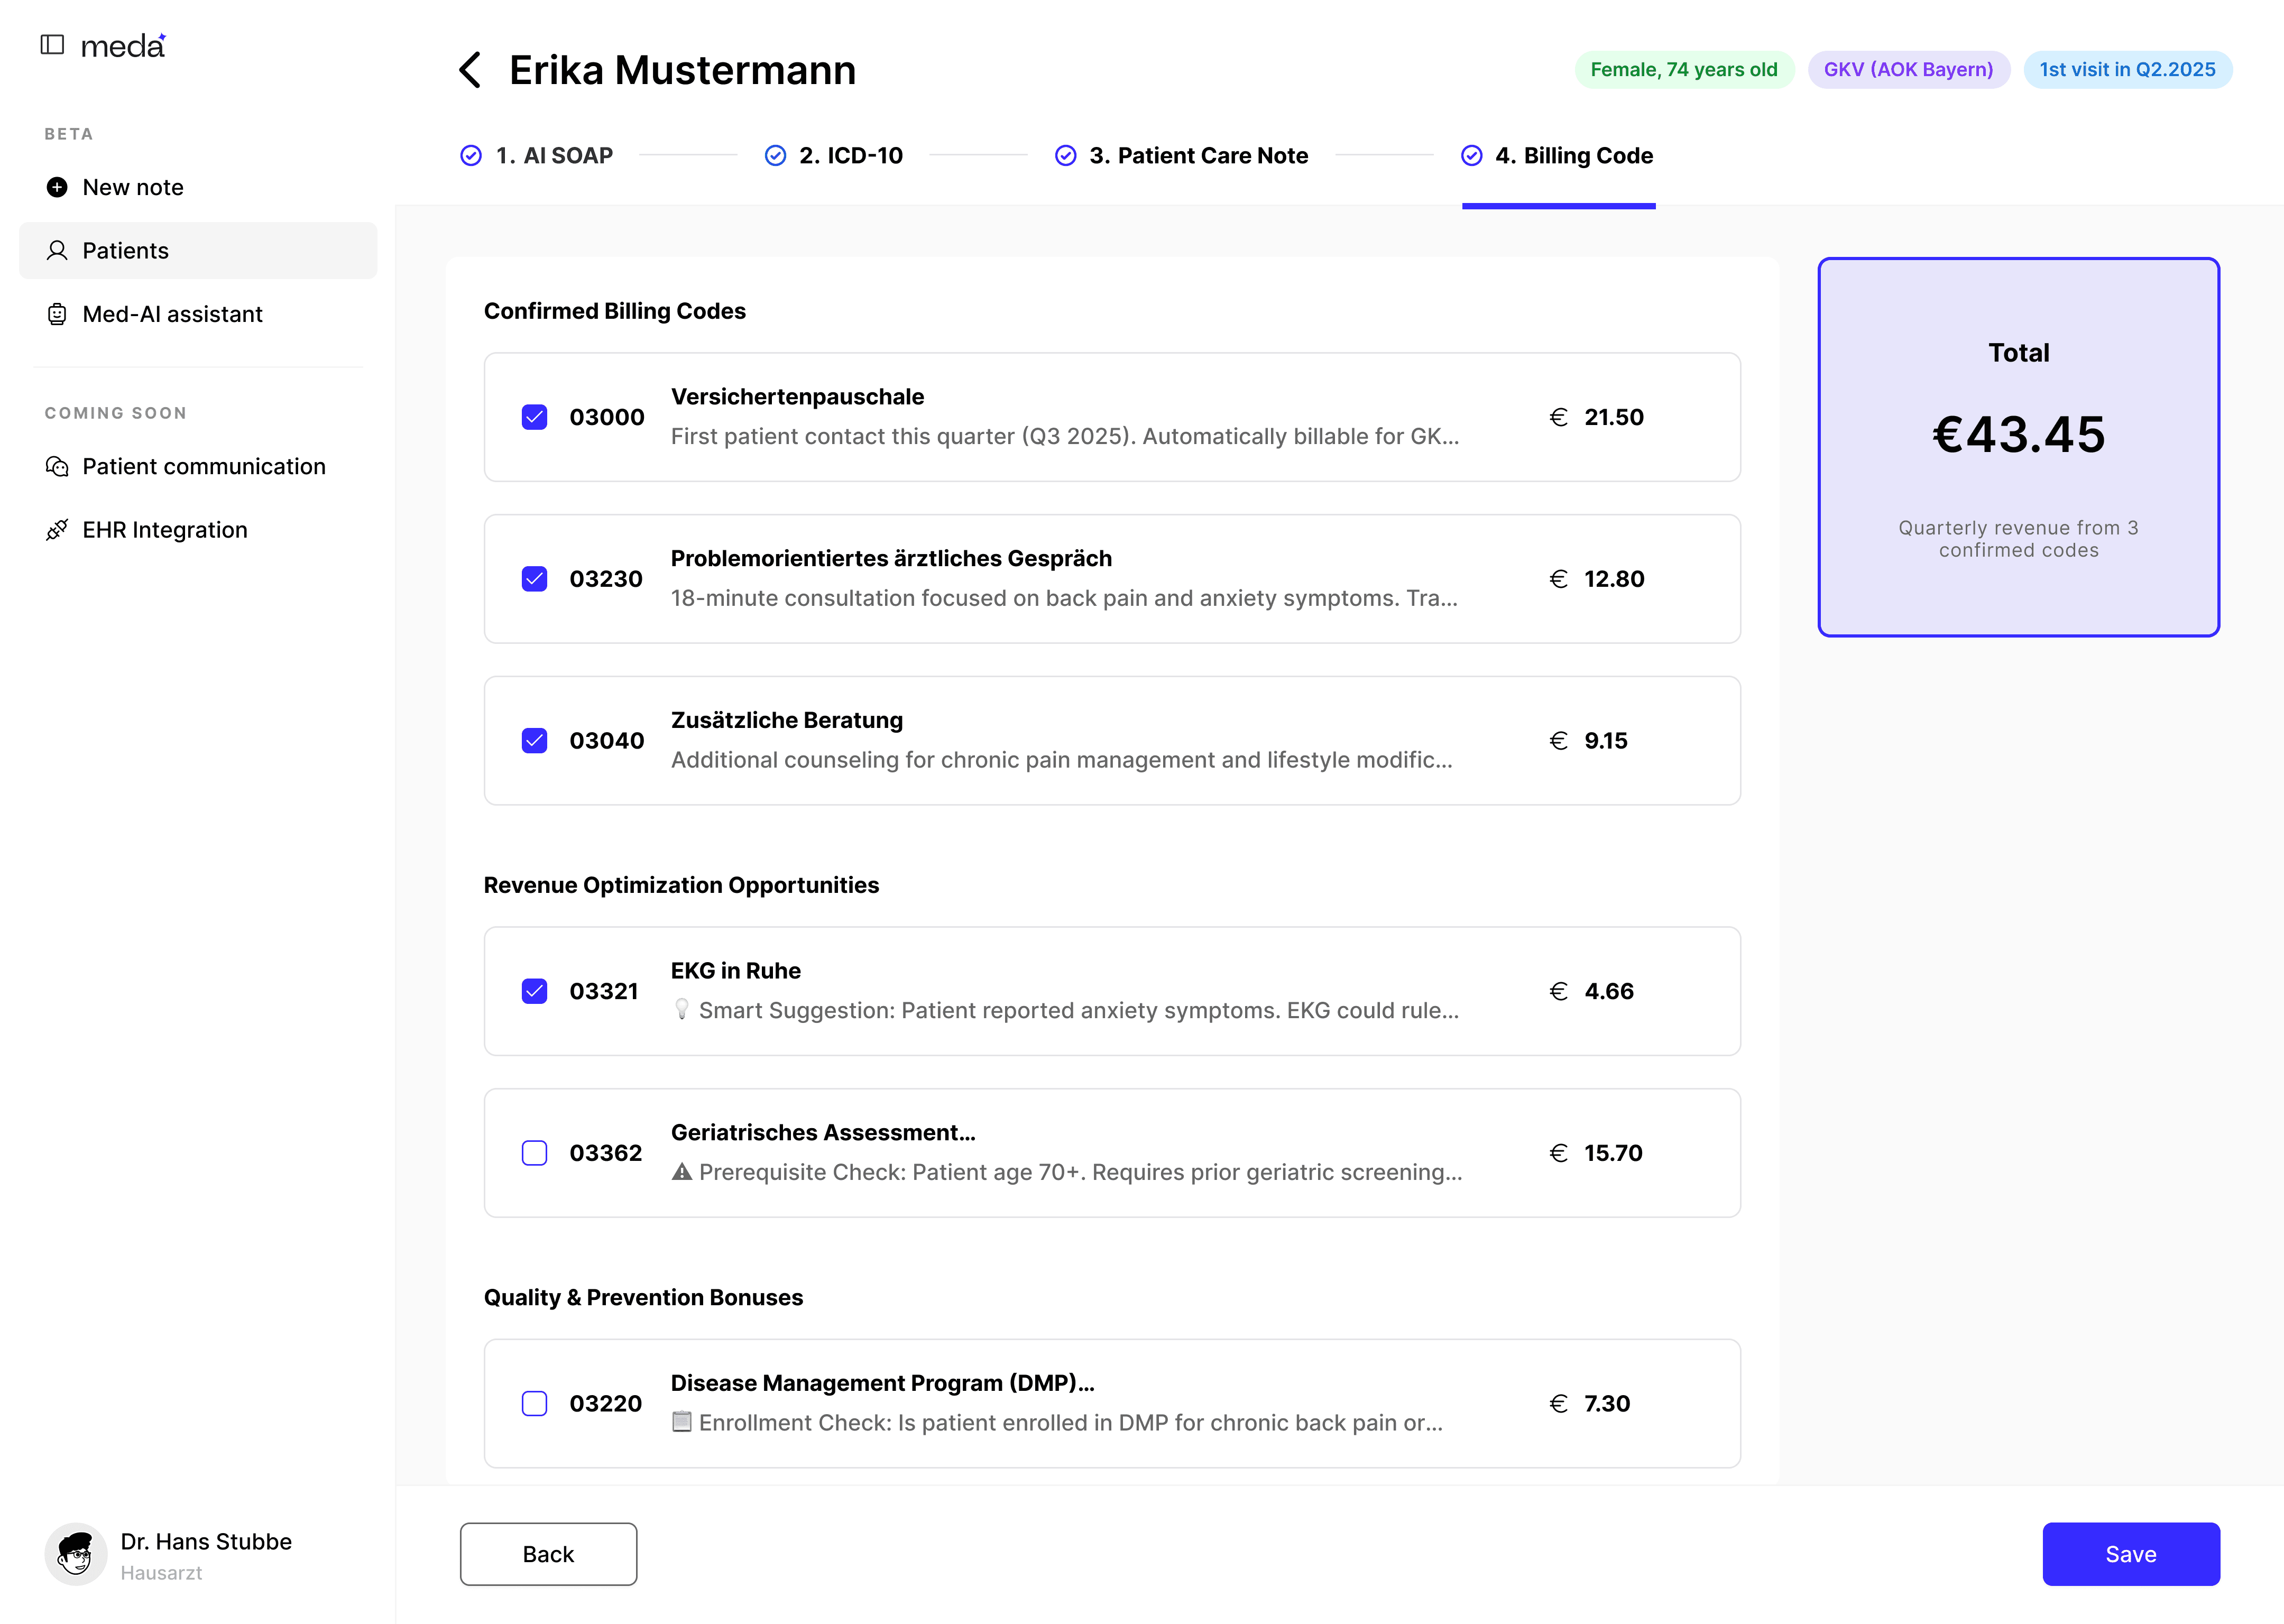Viewport: 2284px width, 1624px height.
Task: Click the Back button
Action: point(548,1554)
